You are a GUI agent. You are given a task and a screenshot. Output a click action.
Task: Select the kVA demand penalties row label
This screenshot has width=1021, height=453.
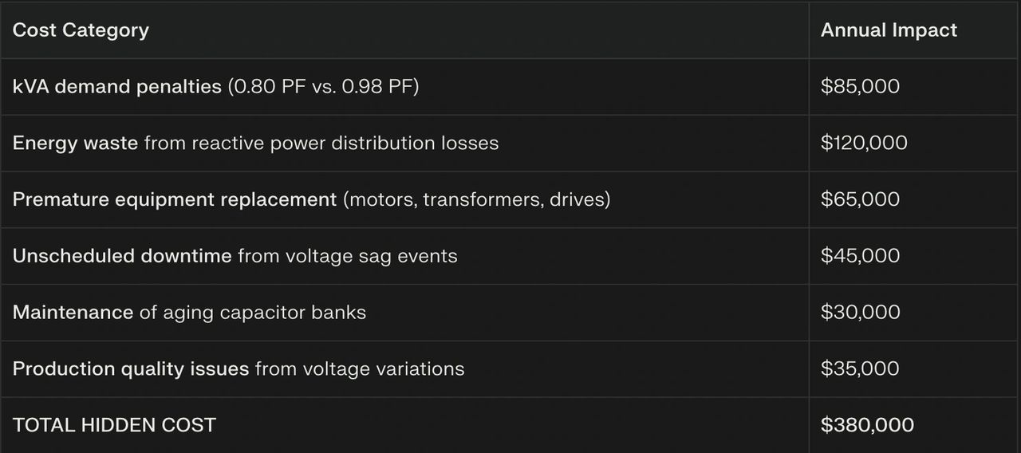[116, 86]
